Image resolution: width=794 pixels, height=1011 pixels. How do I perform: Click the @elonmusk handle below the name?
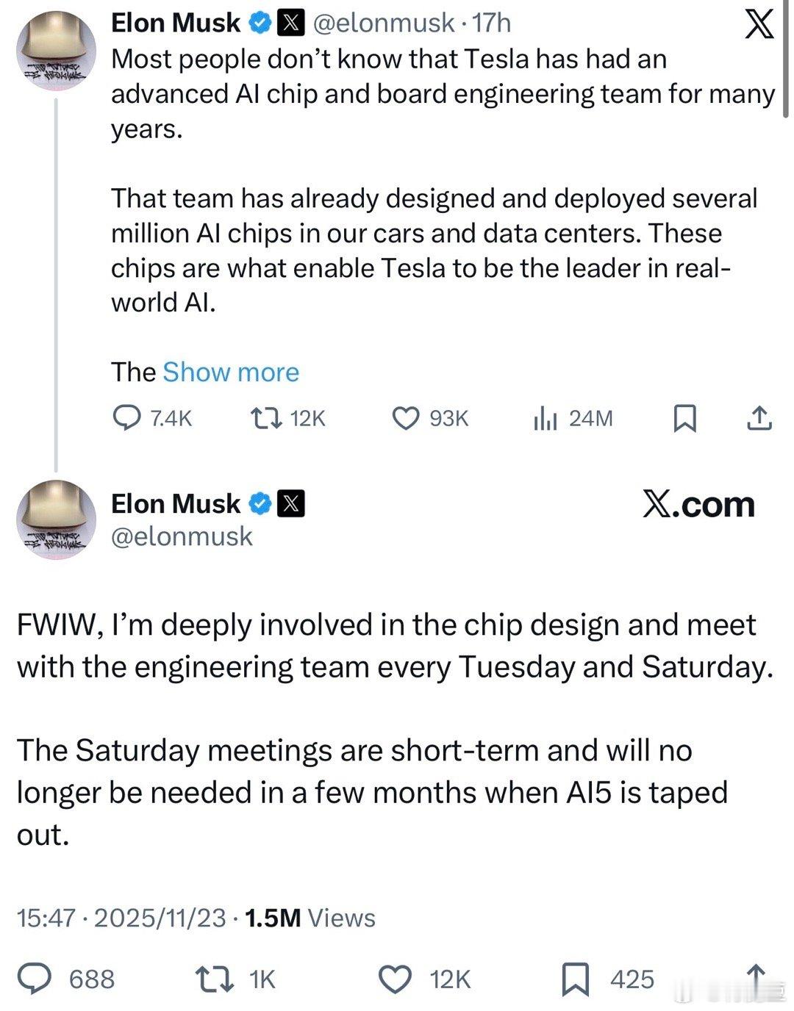point(182,537)
